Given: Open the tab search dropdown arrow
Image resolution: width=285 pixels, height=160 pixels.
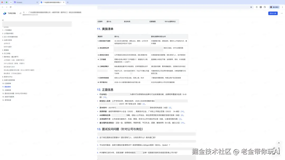Looking at the screenshot, I should pos(11,2).
